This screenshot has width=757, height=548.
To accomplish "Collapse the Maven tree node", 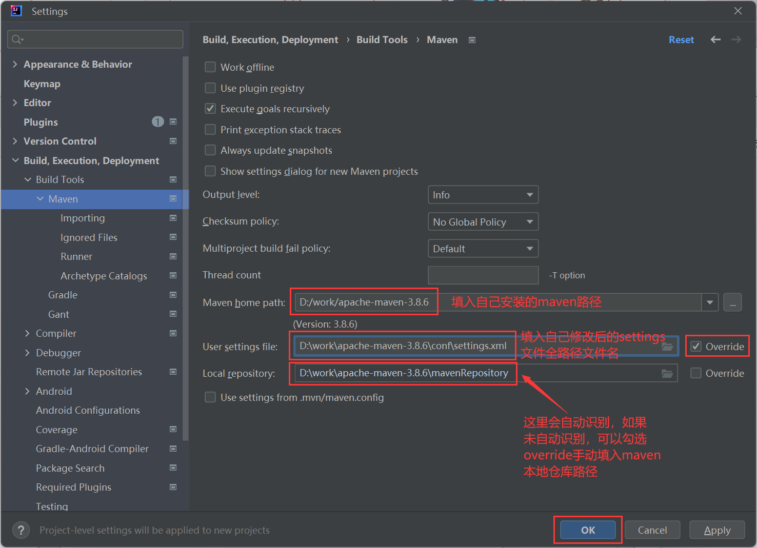I will pyautogui.click(x=40, y=199).
